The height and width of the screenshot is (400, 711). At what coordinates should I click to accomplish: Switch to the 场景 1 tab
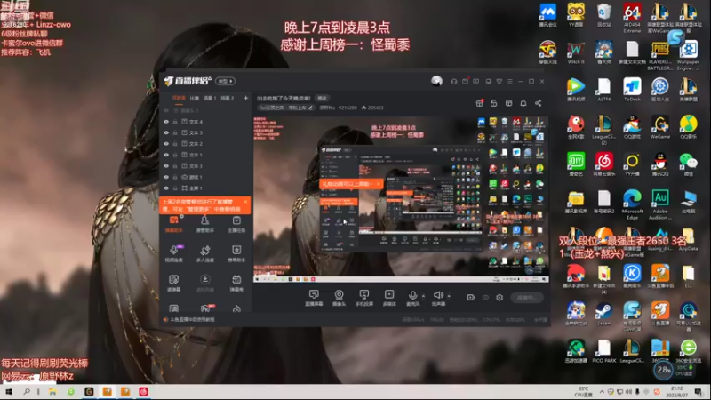pos(210,98)
